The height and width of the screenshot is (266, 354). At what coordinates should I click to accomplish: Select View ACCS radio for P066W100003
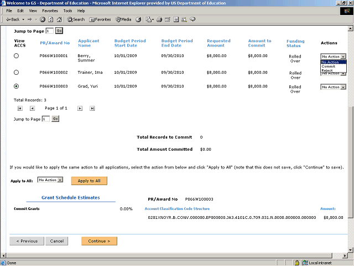[16, 86]
